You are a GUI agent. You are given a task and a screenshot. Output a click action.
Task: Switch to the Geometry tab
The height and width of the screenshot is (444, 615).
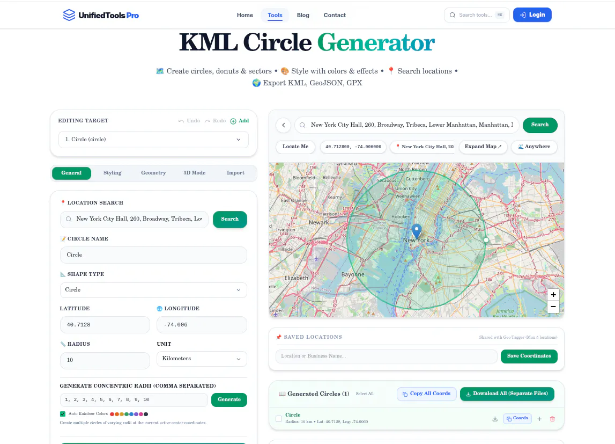[x=153, y=173]
